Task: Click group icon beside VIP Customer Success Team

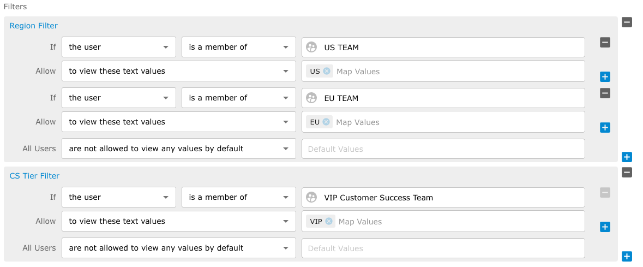Action: pos(311,198)
